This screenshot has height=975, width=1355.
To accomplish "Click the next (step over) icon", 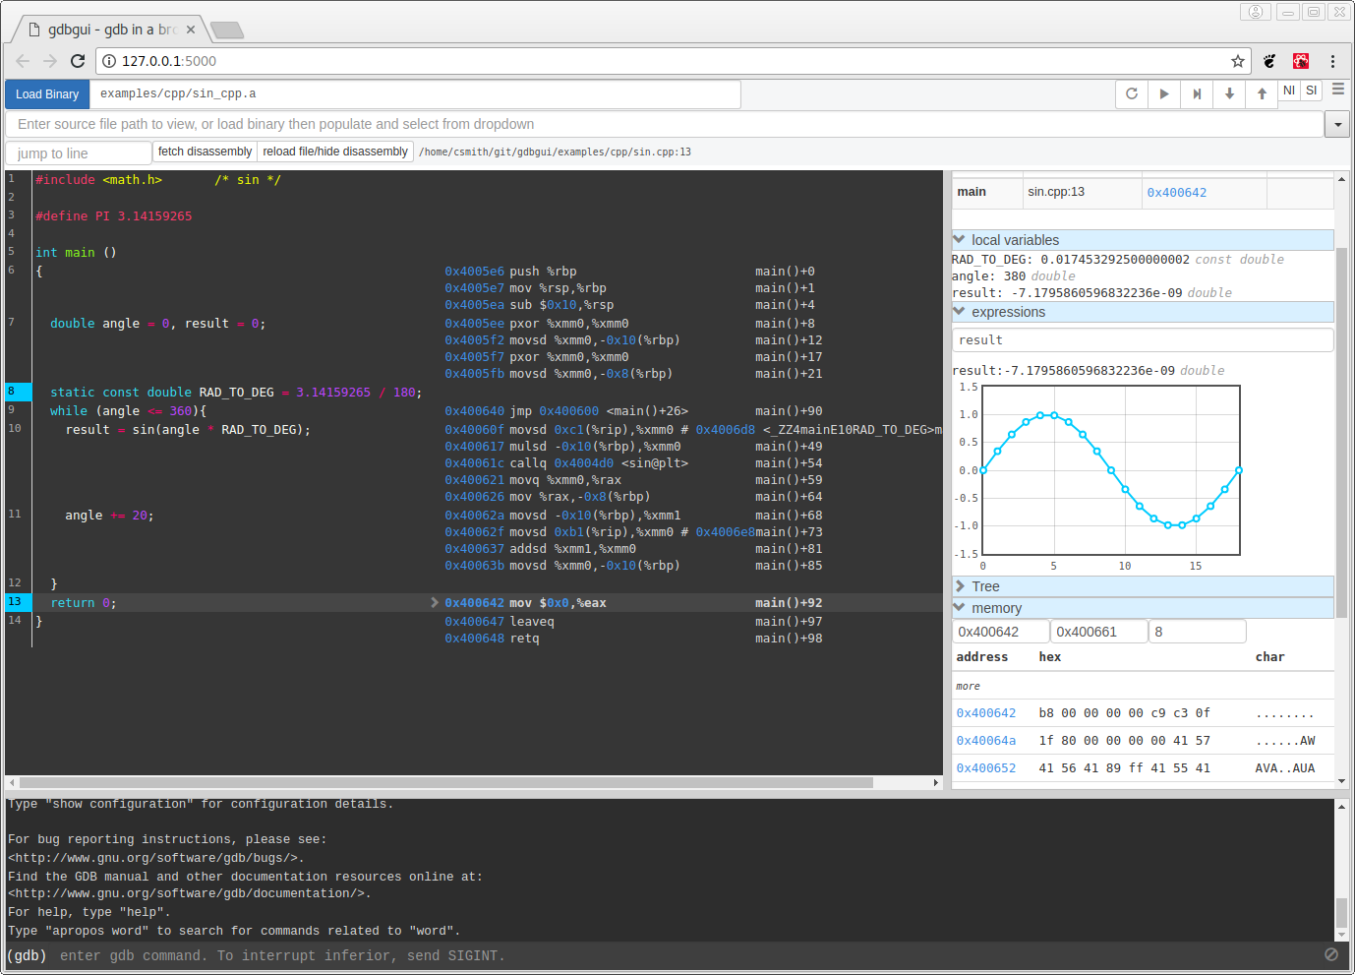I will point(1196,92).
